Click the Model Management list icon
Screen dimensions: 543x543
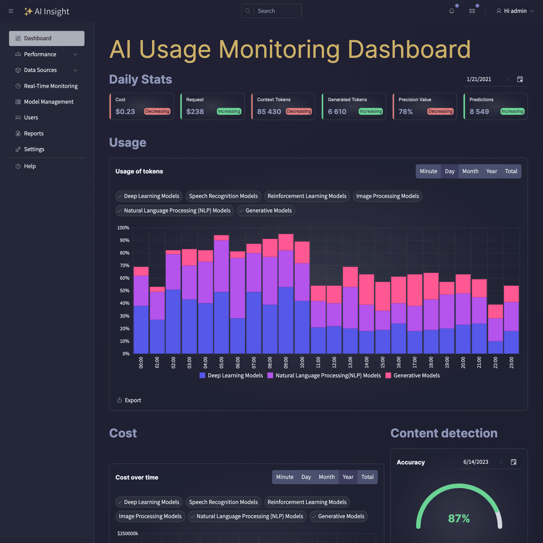click(x=18, y=101)
